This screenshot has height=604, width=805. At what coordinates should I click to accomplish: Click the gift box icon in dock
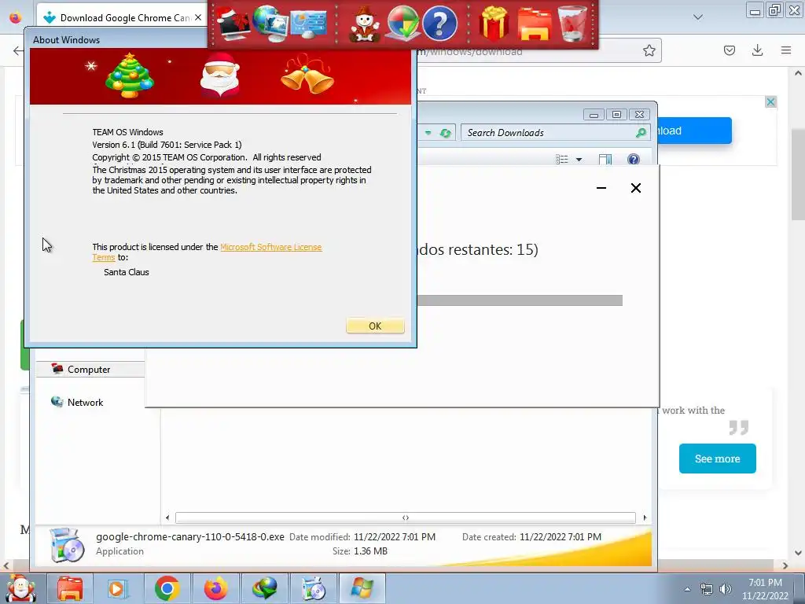coord(494,23)
